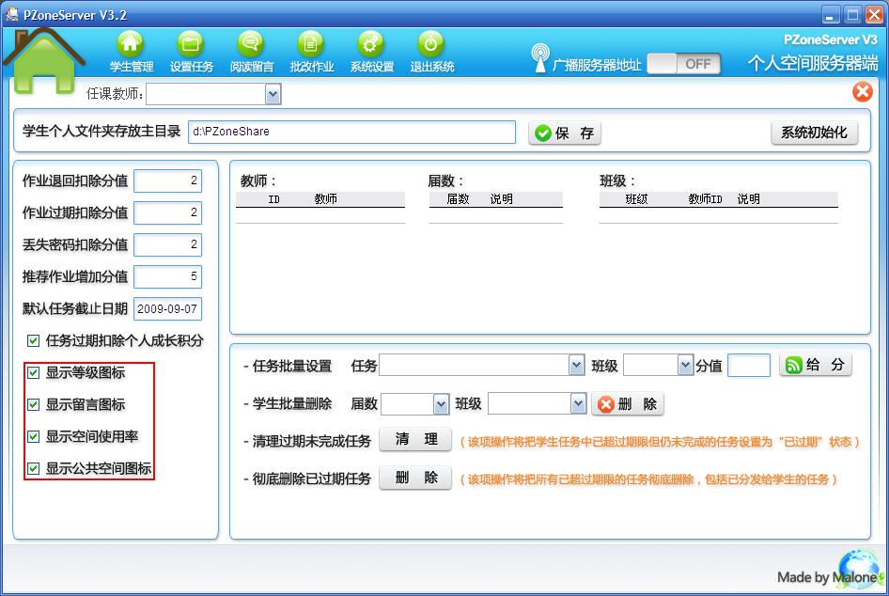Open the 任务 dropdown in 任务批量设置
The image size is (889, 596).
[x=576, y=366]
